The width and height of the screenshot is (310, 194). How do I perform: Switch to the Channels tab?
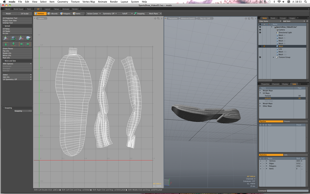coord(275,84)
